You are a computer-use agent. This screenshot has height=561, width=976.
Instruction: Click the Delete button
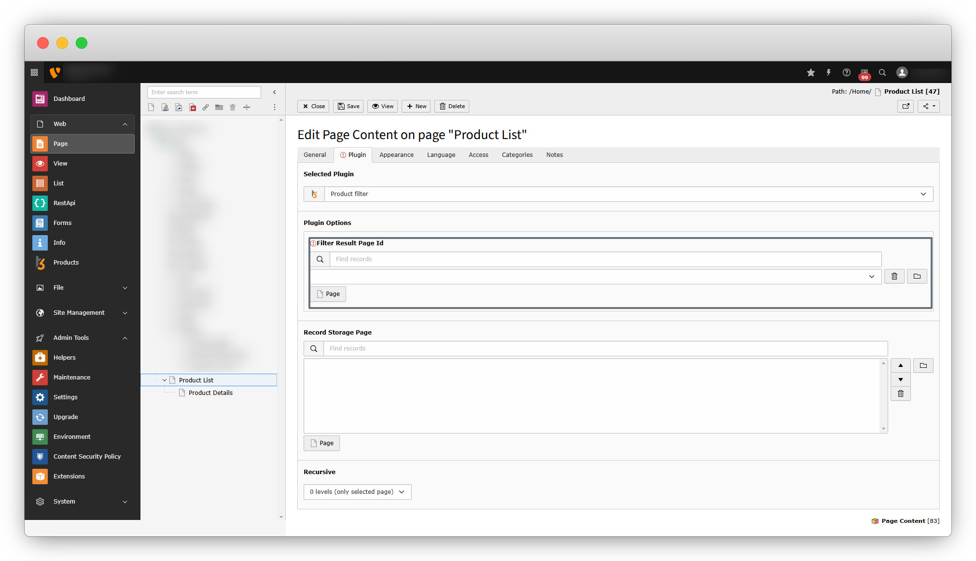pyautogui.click(x=452, y=106)
